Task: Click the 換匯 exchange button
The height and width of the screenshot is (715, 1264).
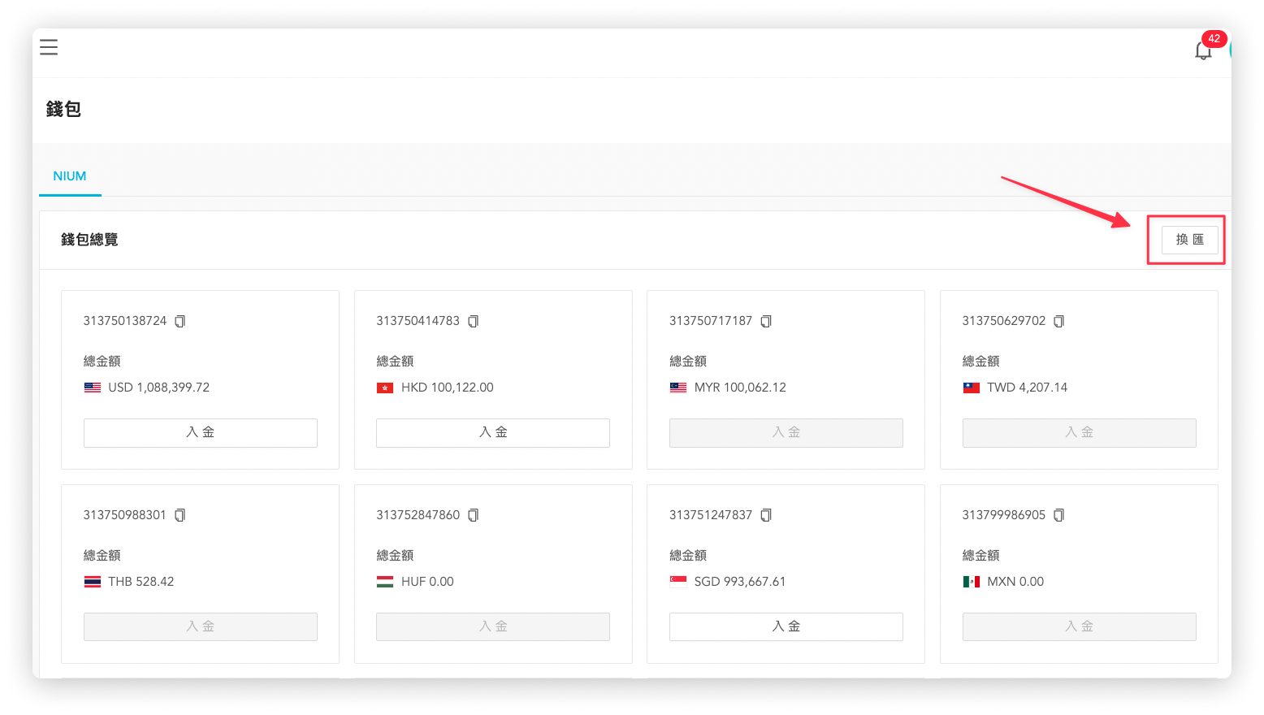Action: coord(1190,240)
